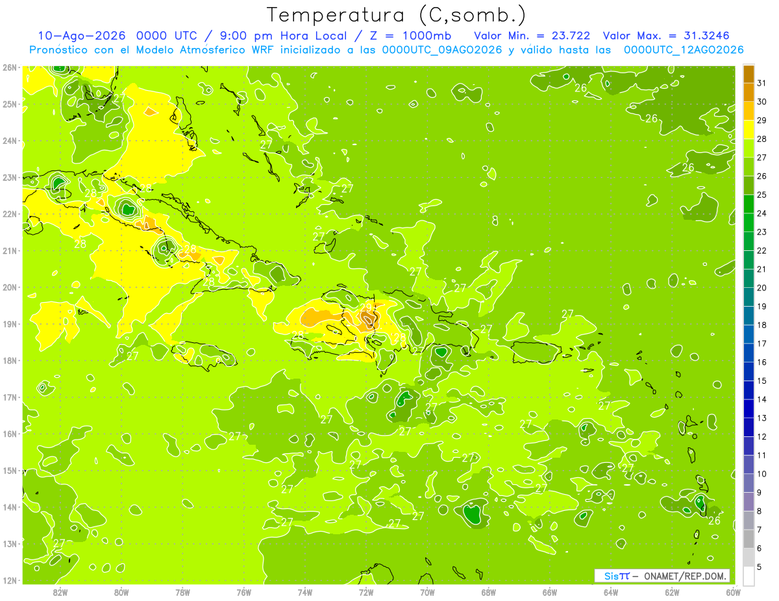This screenshot has width=779, height=601.
Task: Pick the yellow color bar segment between 28 and 29
Action: click(x=748, y=130)
